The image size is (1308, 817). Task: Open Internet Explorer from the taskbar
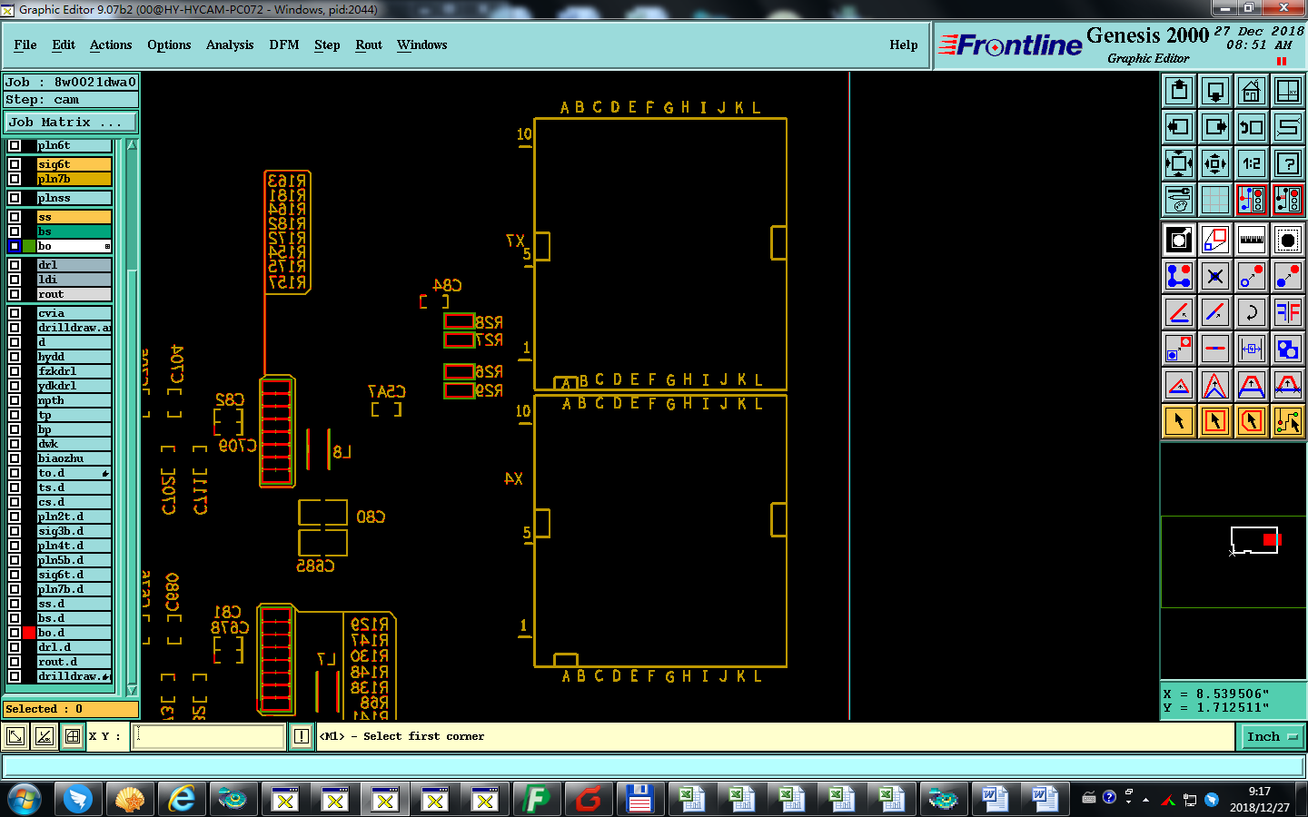(x=182, y=799)
